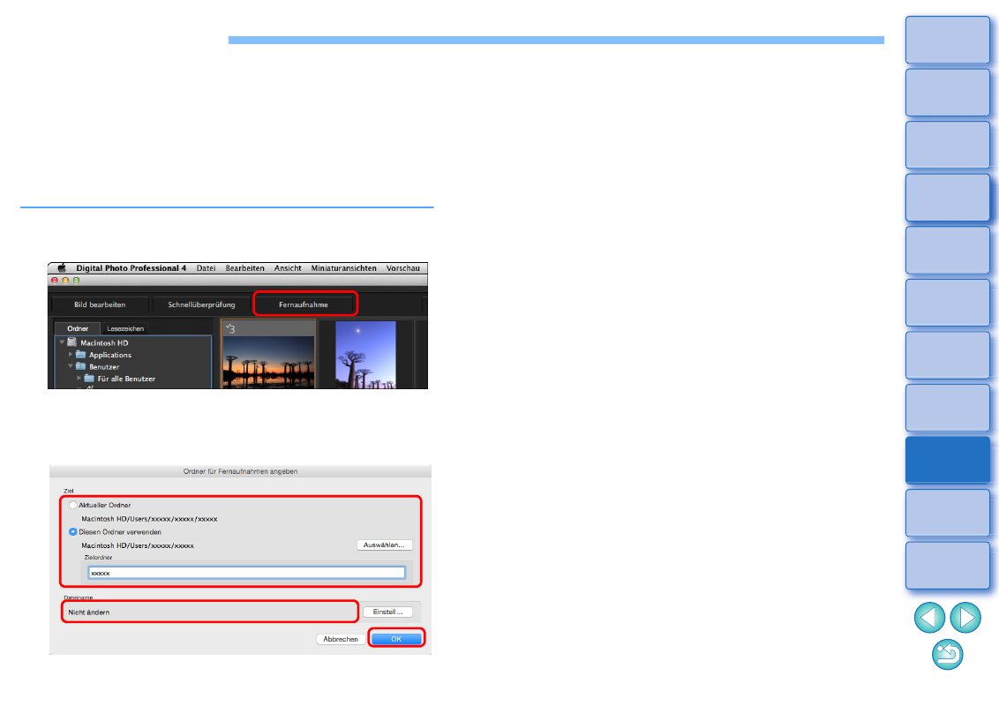Collapse the Macintosh HD tree node
999x706 pixels.
(x=62, y=342)
